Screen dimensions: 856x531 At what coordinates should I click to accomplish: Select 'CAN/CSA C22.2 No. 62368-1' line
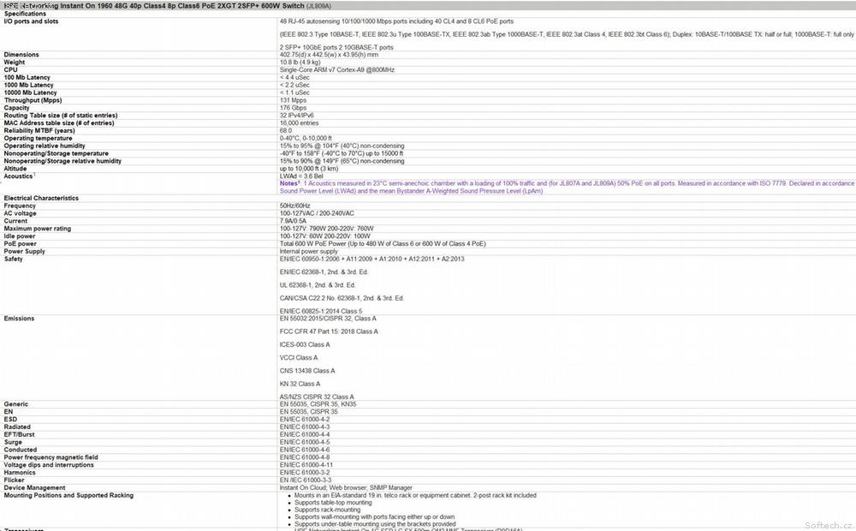pyautogui.click(x=342, y=298)
